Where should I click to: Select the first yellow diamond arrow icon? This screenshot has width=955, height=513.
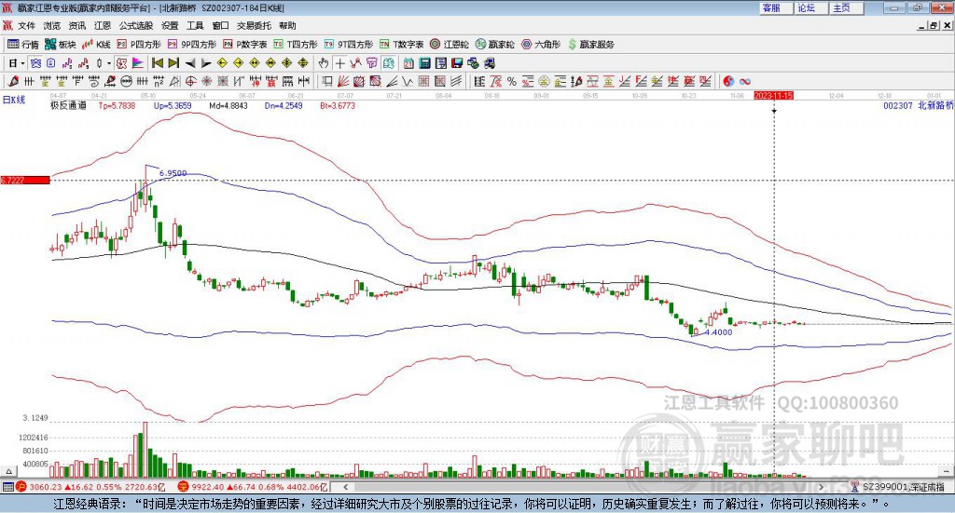click(222, 63)
